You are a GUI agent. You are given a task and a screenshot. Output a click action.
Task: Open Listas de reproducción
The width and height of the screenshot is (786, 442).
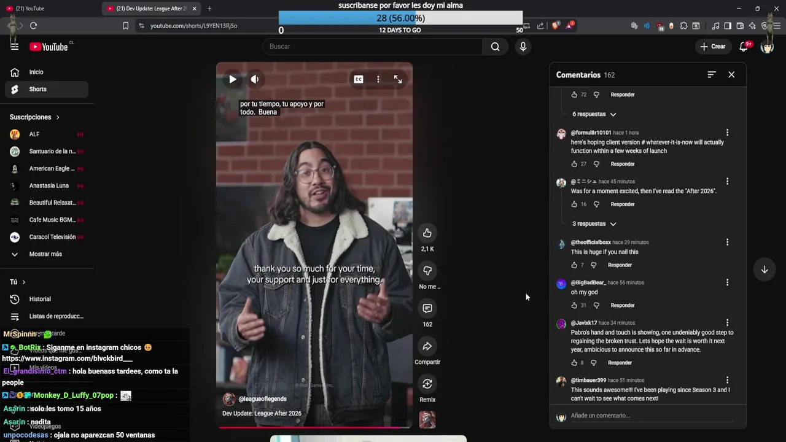click(47, 316)
